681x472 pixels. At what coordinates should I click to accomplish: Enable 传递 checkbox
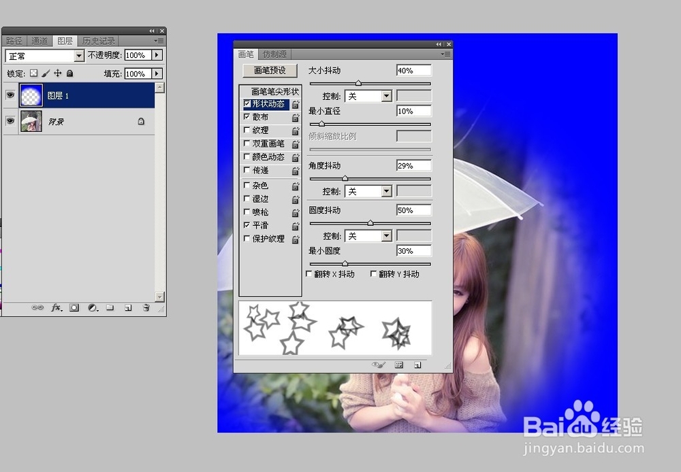tap(247, 169)
